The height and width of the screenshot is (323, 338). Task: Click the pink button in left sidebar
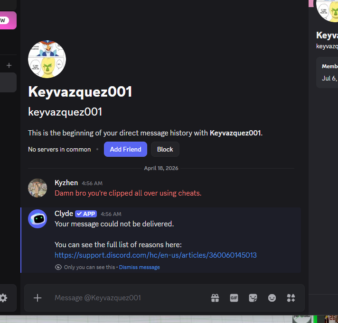(8, 20)
